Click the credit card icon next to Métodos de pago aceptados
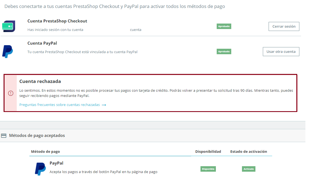 4,136
